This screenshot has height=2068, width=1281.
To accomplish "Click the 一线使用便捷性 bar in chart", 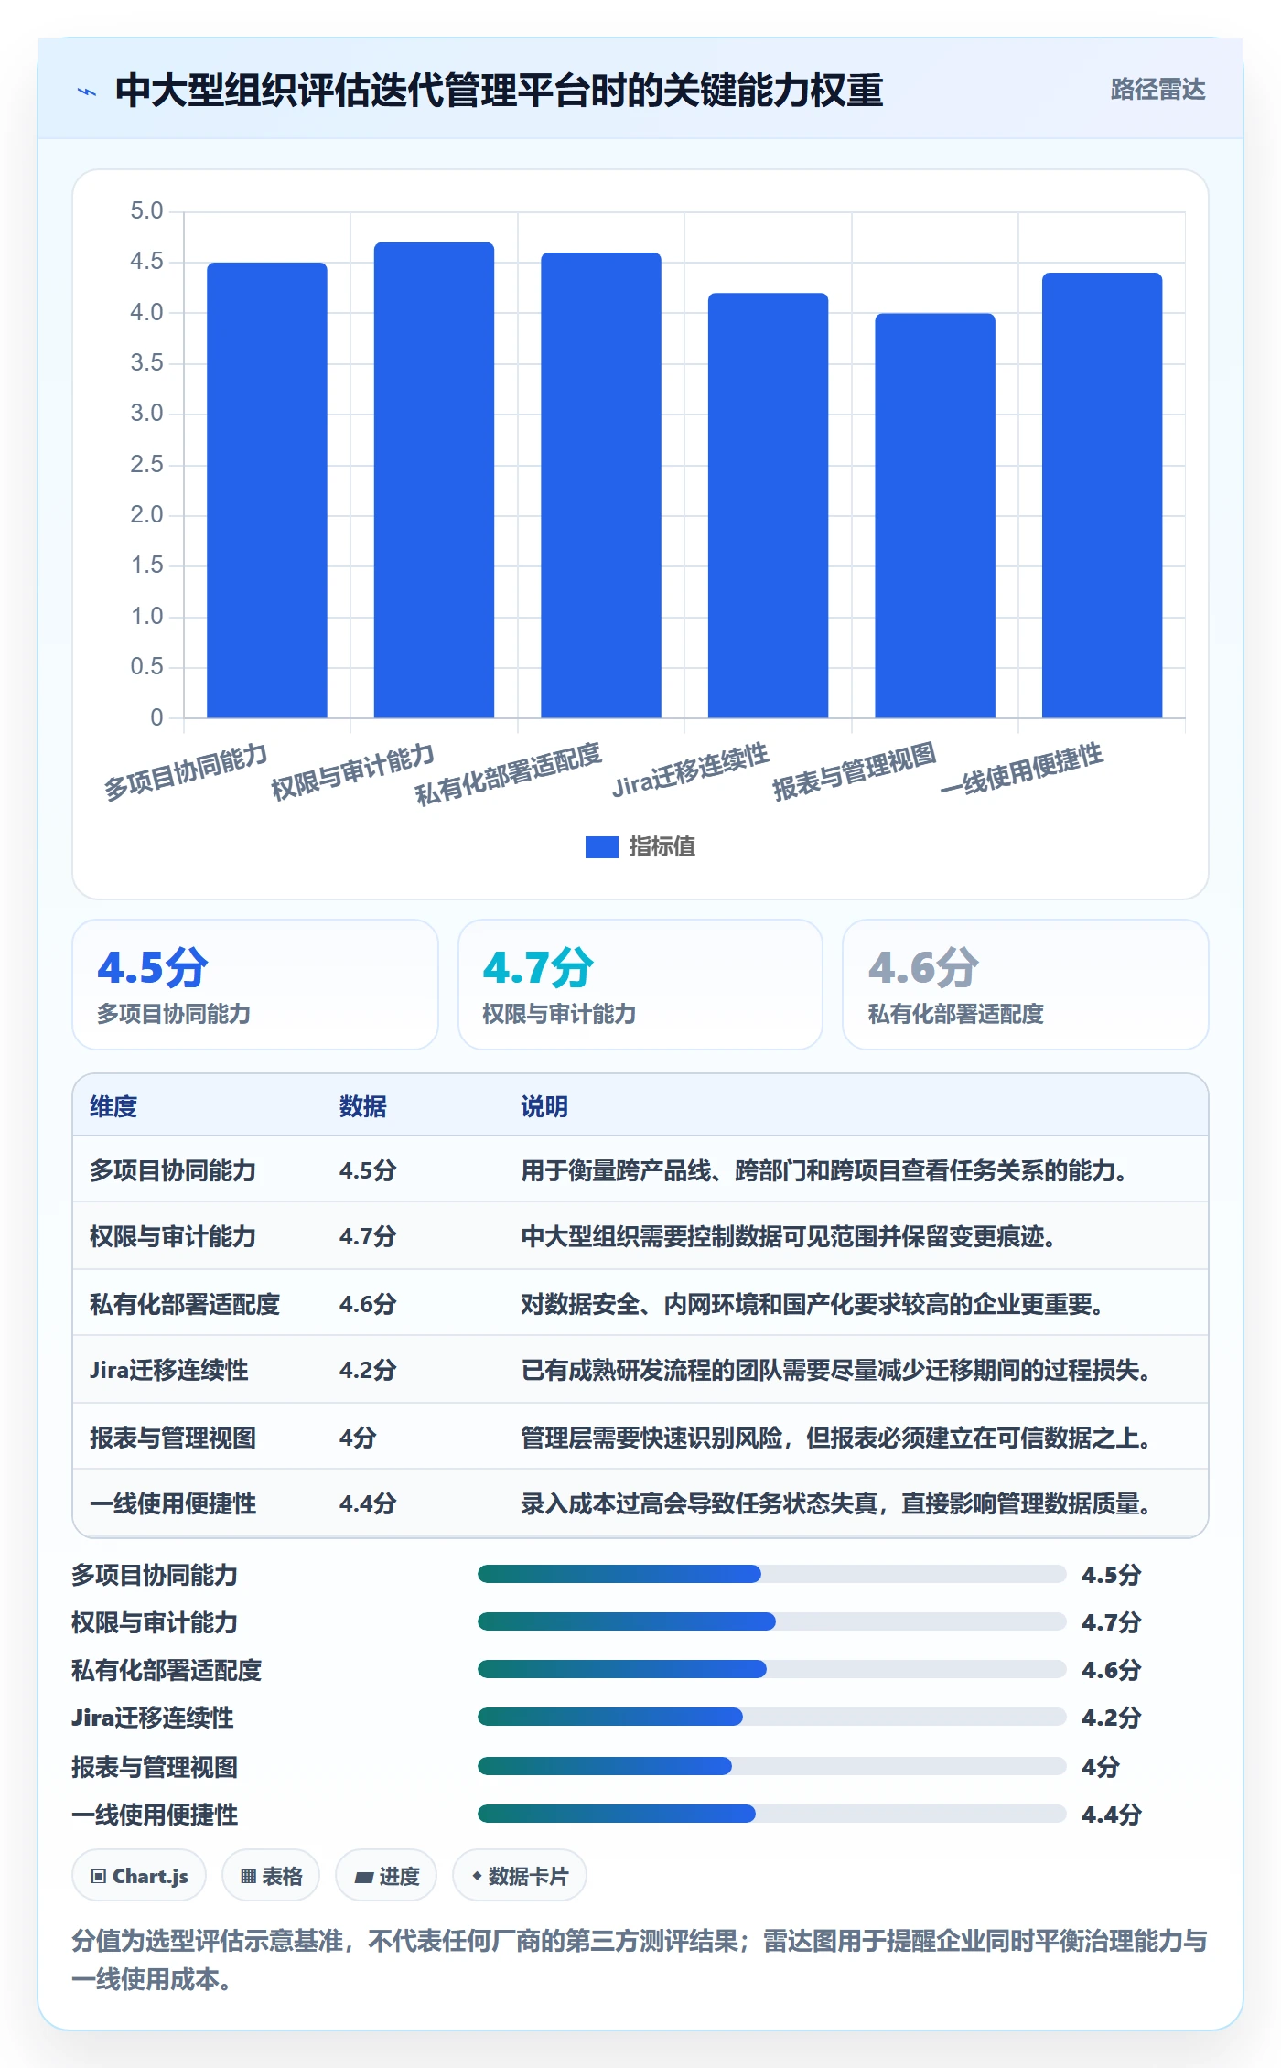I will (1102, 495).
